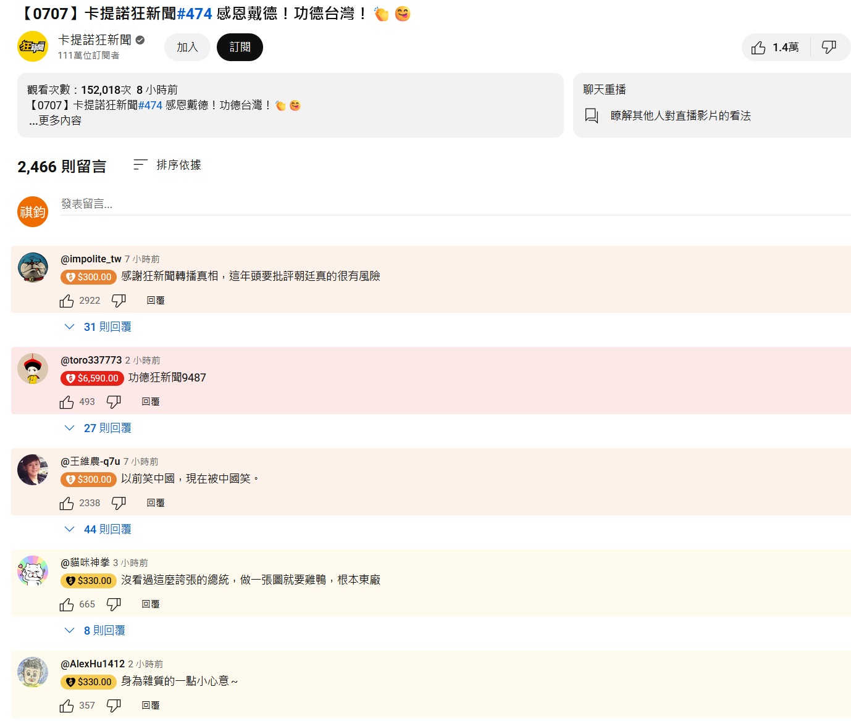Open @impolite_tw username link
Screen dimensions: 851x721
point(91,259)
